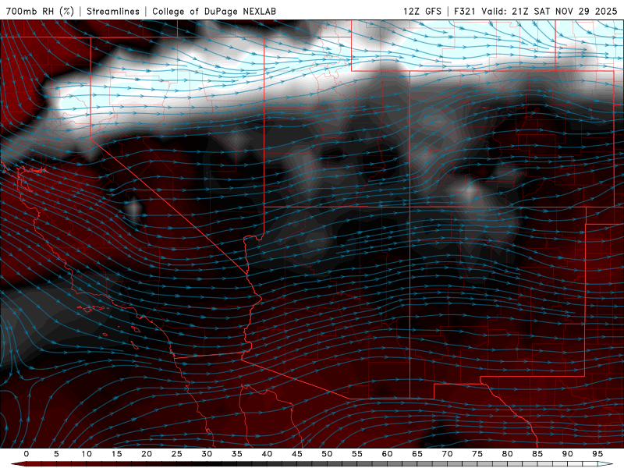Click the '35' label on the color scale
Screen dimensions: 624x468
tap(236, 454)
